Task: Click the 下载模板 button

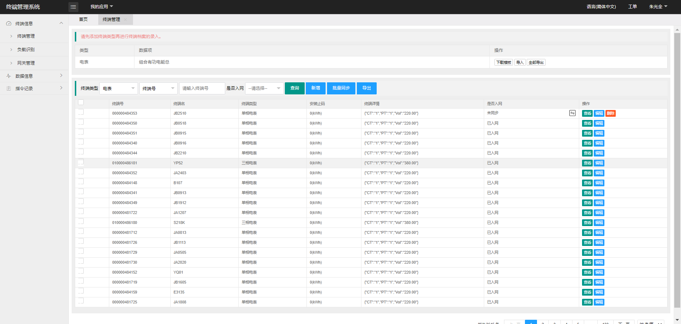Action: coord(503,62)
